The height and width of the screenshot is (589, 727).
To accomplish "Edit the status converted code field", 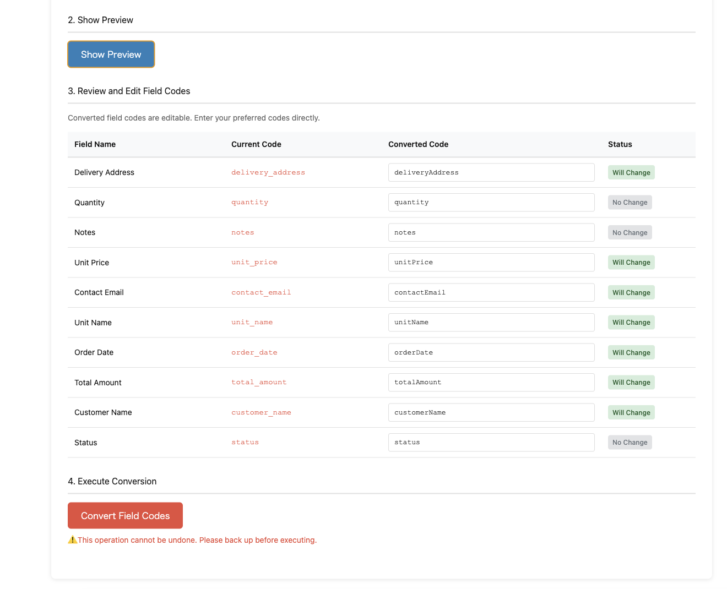I will click(491, 443).
